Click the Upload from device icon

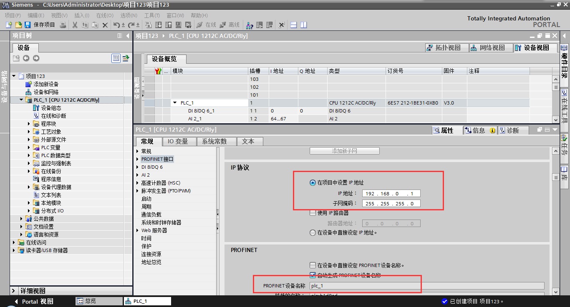pyautogui.click(x=169, y=25)
